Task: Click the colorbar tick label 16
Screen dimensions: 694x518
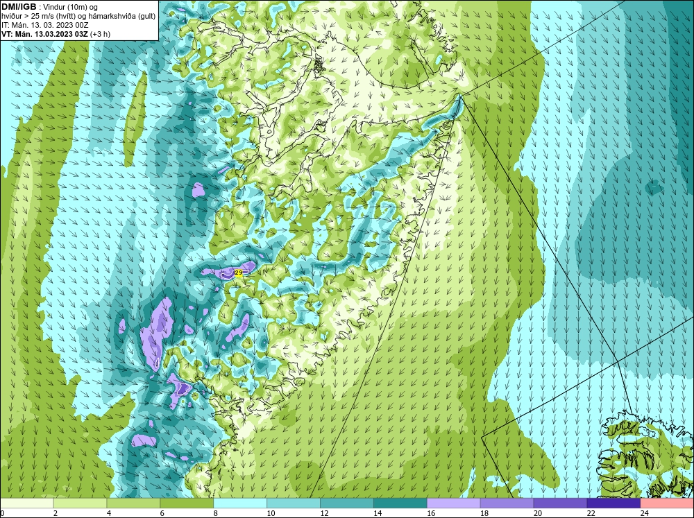Action: pos(431,513)
